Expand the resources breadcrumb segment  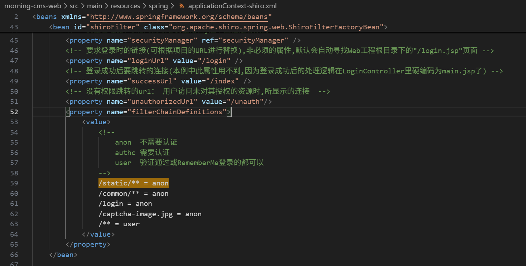tap(126, 6)
